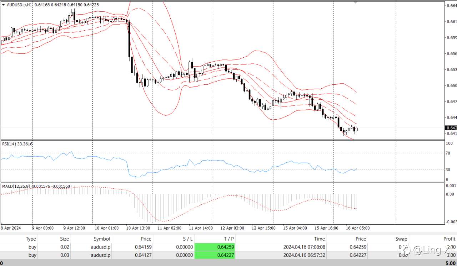Sort orders by the Type column header
457x266 pixels.
31,239
